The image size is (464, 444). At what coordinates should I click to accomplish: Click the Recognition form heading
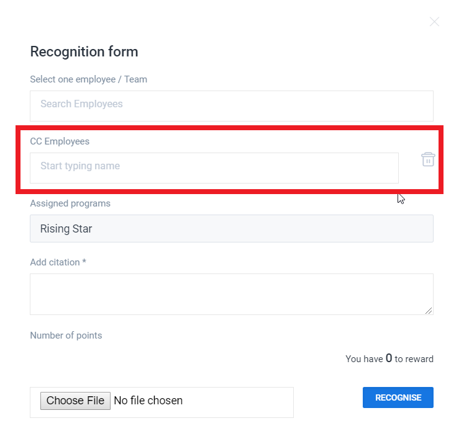tap(84, 51)
